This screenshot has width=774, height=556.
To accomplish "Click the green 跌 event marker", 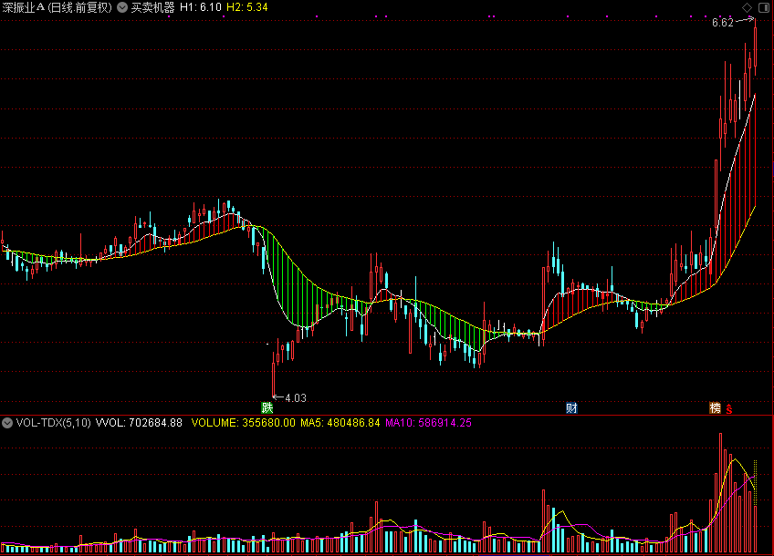I will [267, 407].
